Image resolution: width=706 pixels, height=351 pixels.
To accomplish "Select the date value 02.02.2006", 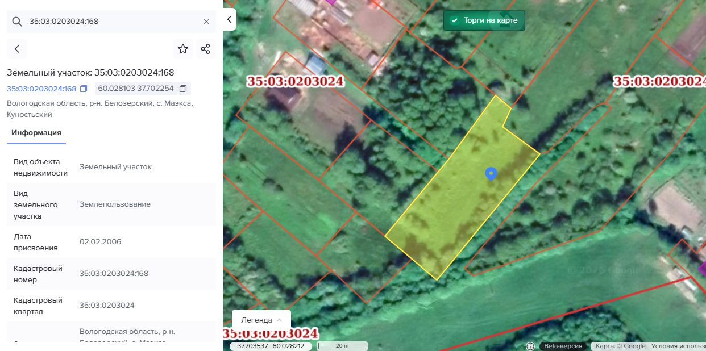I will 101,241.
